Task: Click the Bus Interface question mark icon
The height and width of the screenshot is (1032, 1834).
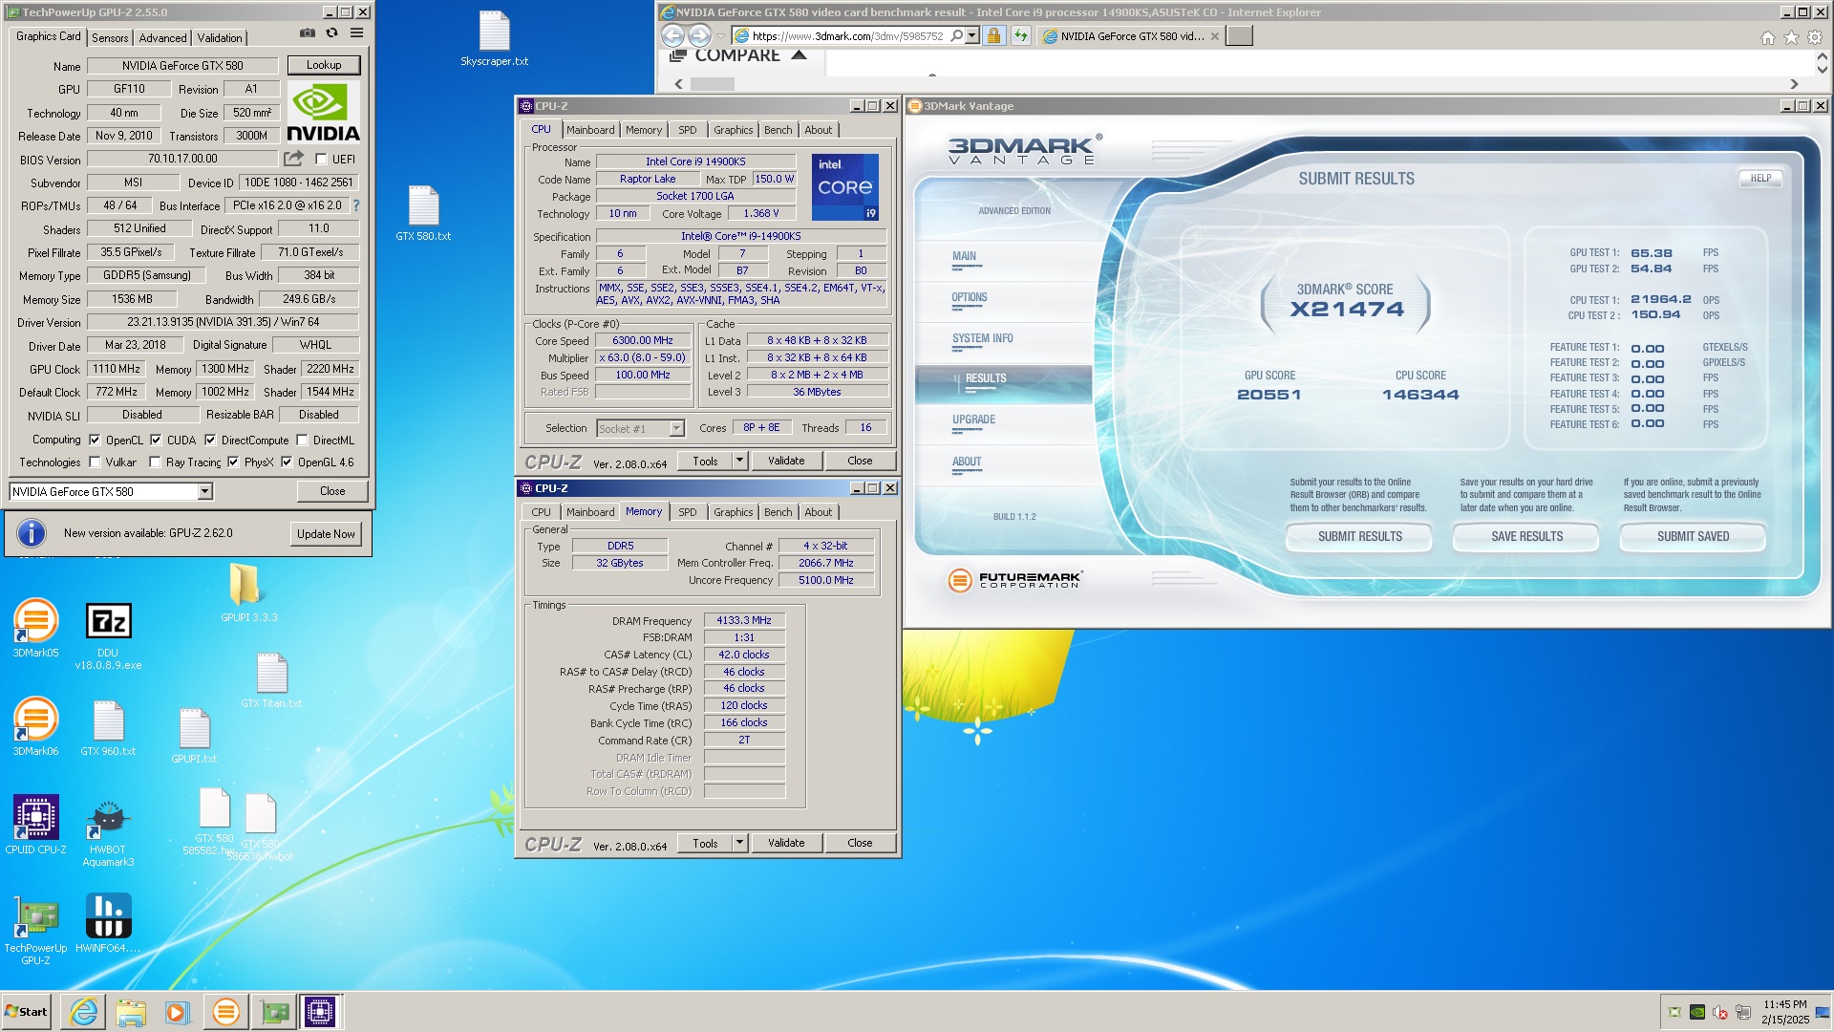Action: (x=356, y=205)
